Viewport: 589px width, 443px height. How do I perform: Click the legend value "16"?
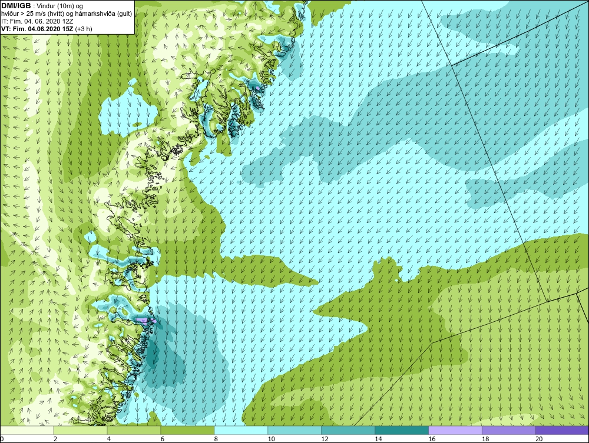(x=432, y=439)
